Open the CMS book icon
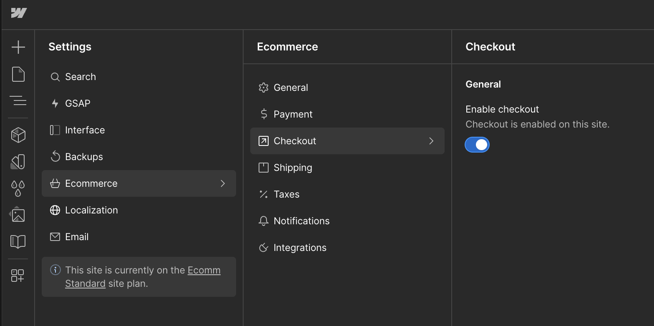The image size is (654, 326). pos(18,241)
